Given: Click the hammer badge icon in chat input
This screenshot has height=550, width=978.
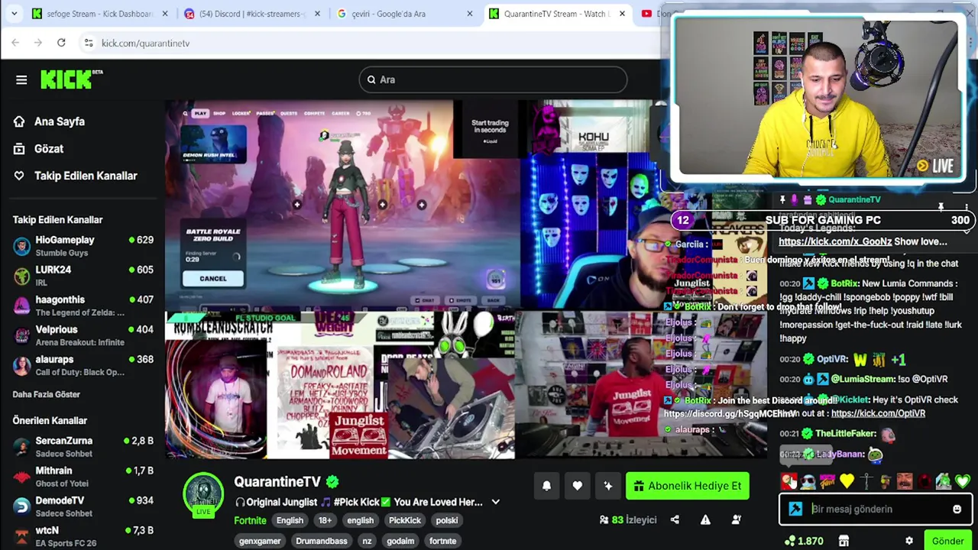Looking at the screenshot, I should 795,509.
